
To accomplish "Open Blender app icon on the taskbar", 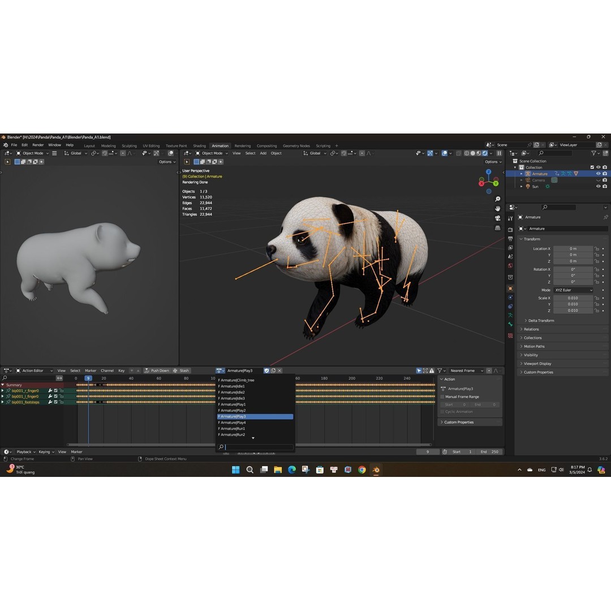I will pyautogui.click(x=376, y=470).
